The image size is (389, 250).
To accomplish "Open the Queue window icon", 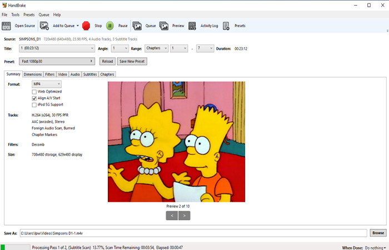I will pyautogui.click(x=137, y=26).
